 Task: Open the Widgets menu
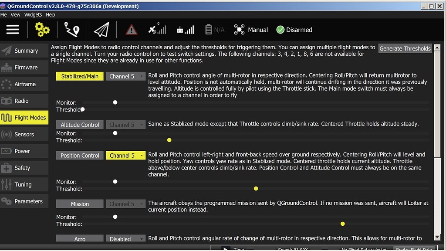click(33, 14)
